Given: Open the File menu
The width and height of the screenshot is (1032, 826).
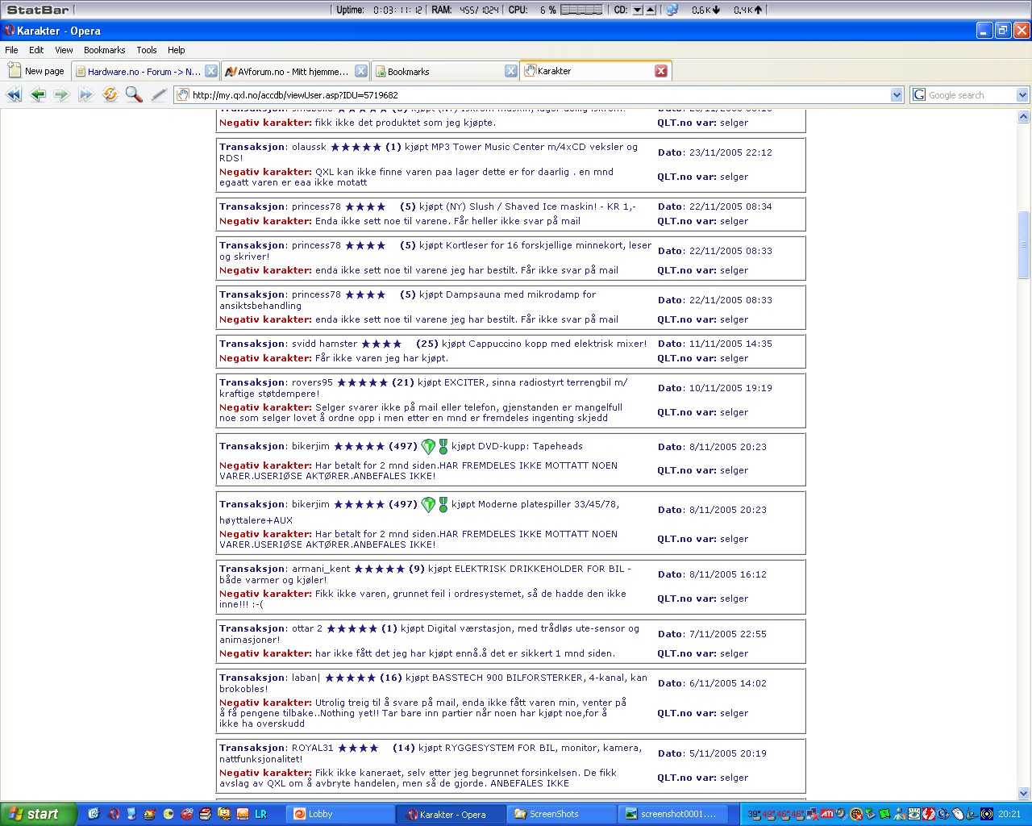Looking at the screenshot, I should click(x=11, y=50).
